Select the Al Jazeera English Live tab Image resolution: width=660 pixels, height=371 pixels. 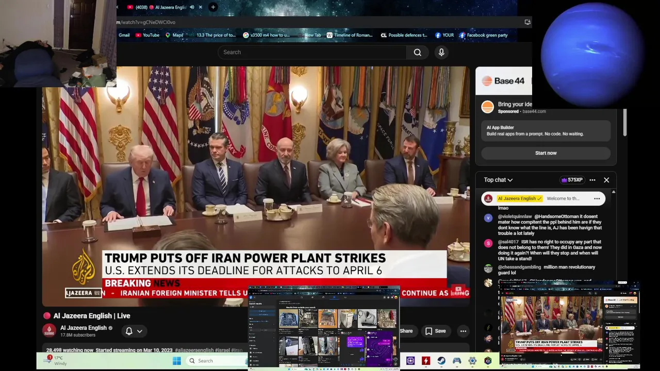tap(161, 7)
